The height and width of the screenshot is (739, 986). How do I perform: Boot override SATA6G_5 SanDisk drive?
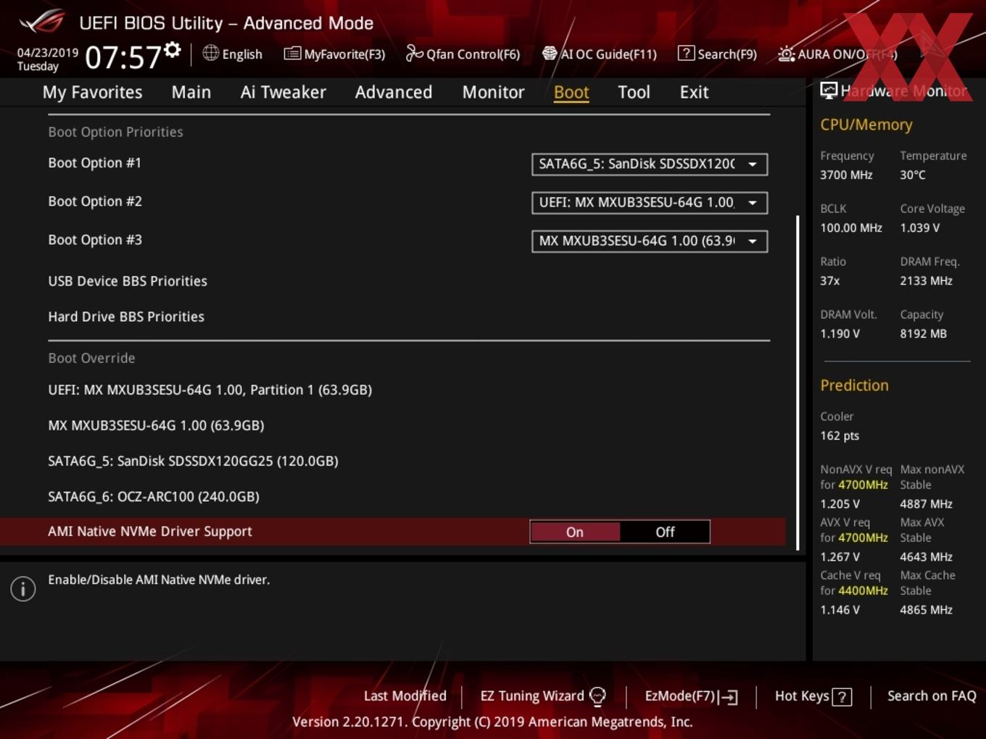tap(193, 461)
